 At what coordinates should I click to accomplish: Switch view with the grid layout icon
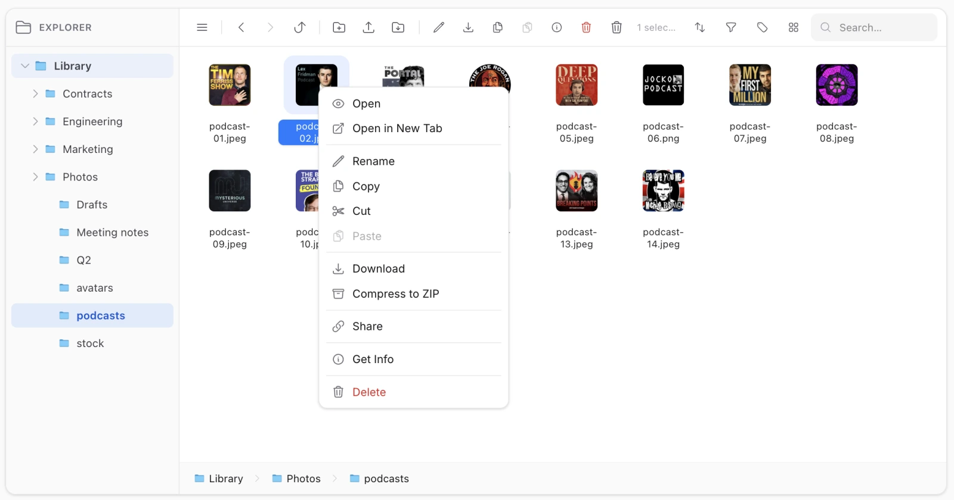point(794,27)
